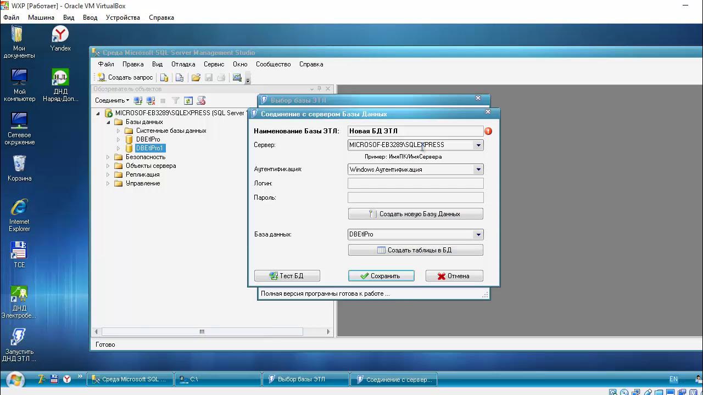Click the Start button on the taskbar

click(x=15, y=379)
